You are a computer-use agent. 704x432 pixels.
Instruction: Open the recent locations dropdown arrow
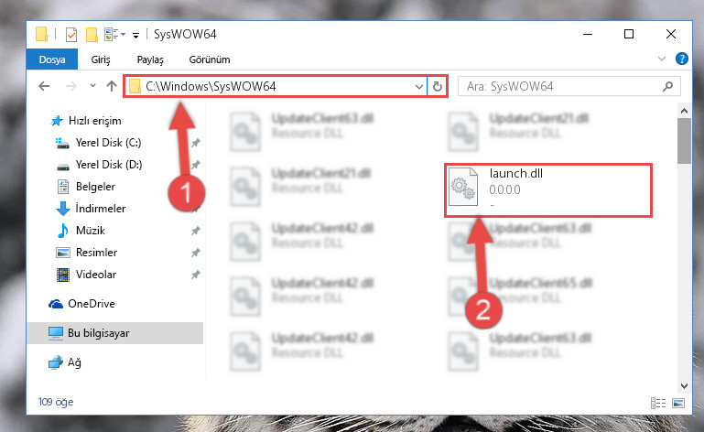(x=92, y=85)
